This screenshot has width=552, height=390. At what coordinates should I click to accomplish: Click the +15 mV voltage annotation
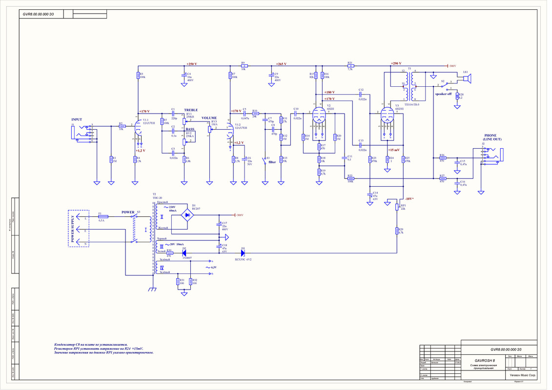point(394,150)
